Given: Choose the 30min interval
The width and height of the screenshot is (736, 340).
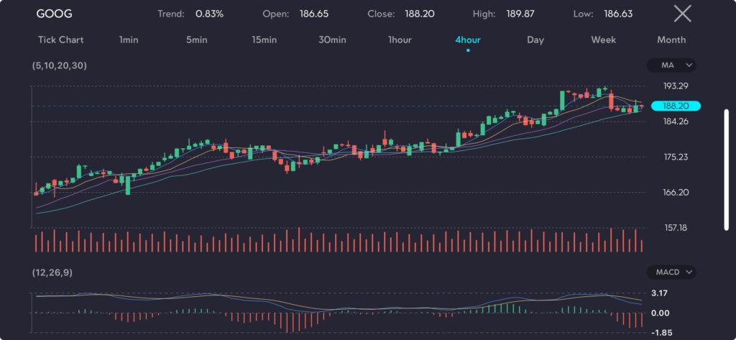Looking at the screenshot, I should pos(332,40).
